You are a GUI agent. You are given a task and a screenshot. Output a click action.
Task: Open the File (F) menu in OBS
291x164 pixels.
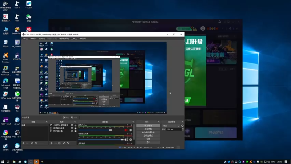pyautogui.click(x=25, y=39)
